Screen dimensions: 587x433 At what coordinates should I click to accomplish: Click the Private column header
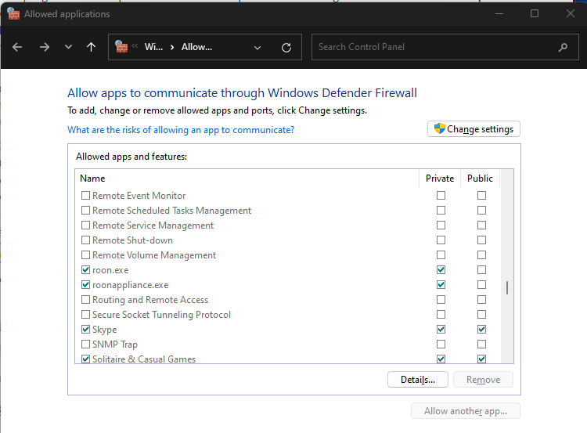pyautogui.click(x=440, y=179)
